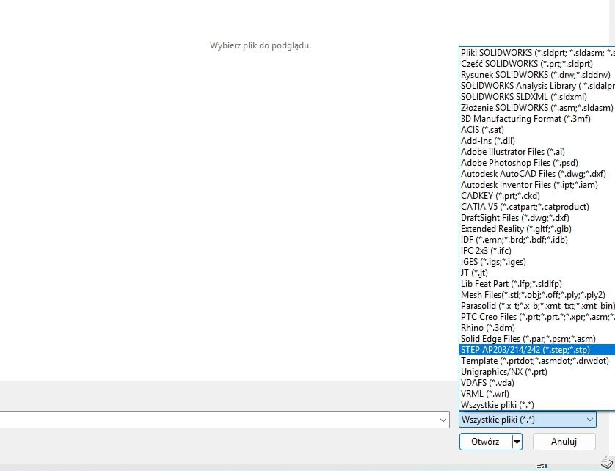The height and width of the screenshot is (471, 615).
Task: Expand the file name history dropdown arrow
Action: point(443,420)
